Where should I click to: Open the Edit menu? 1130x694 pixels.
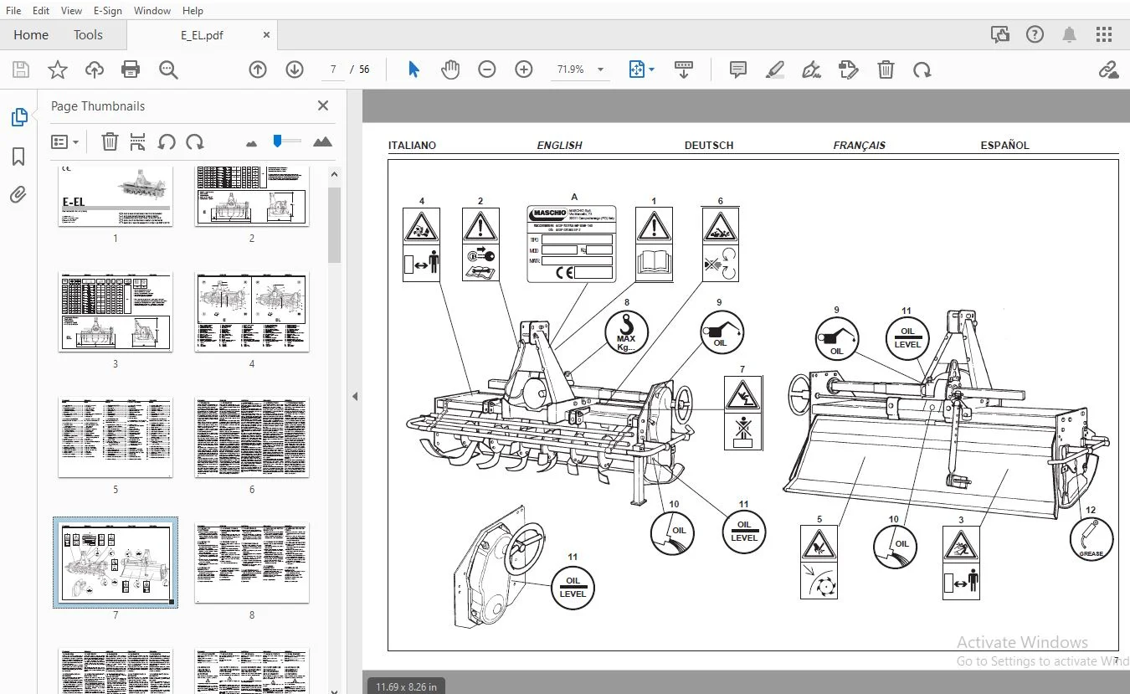[x=40, y=10]
